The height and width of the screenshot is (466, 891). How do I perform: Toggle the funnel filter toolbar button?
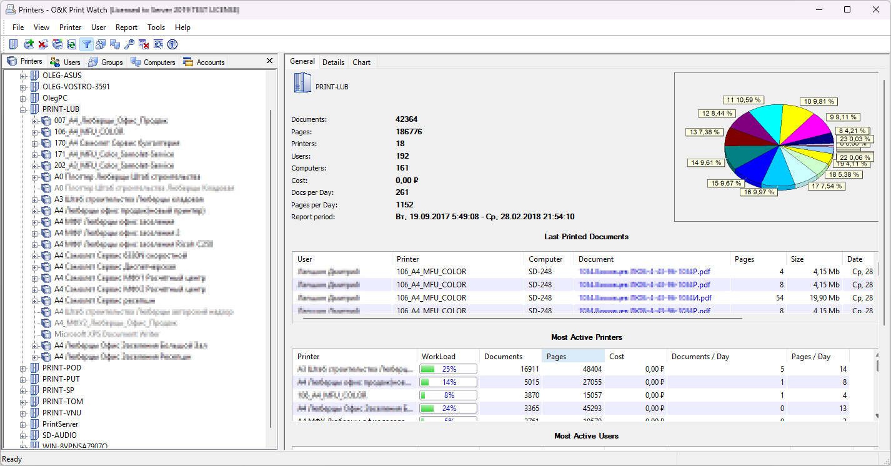point(86,44)
